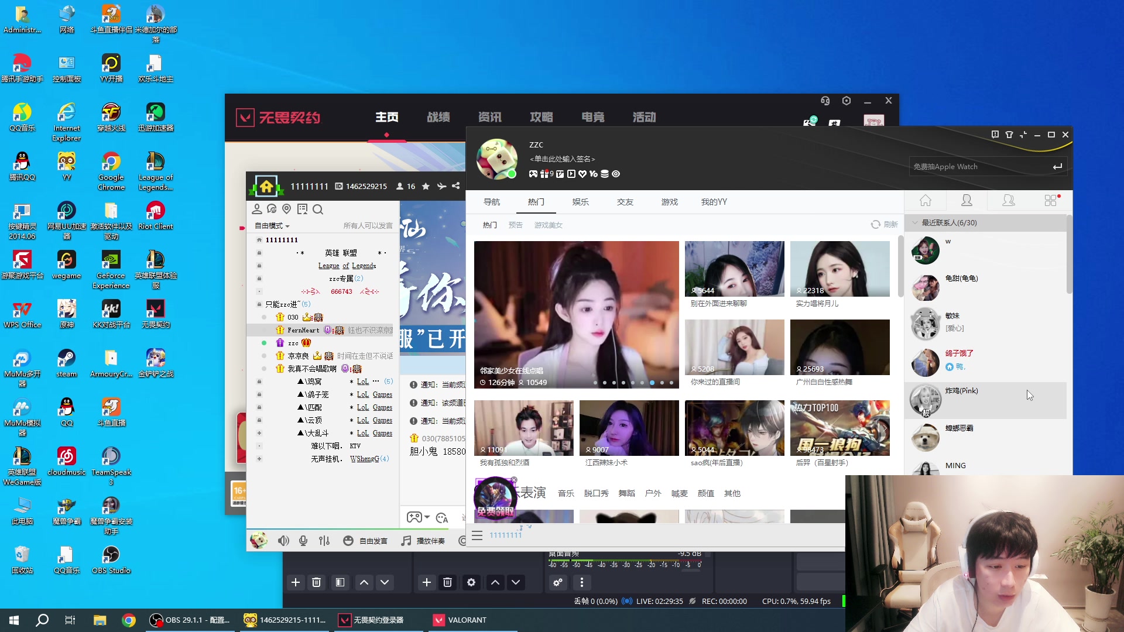Screen dimensions: 1124x632
Task: Click the source properties gear icon in OBS
Action: coord(471,582)
